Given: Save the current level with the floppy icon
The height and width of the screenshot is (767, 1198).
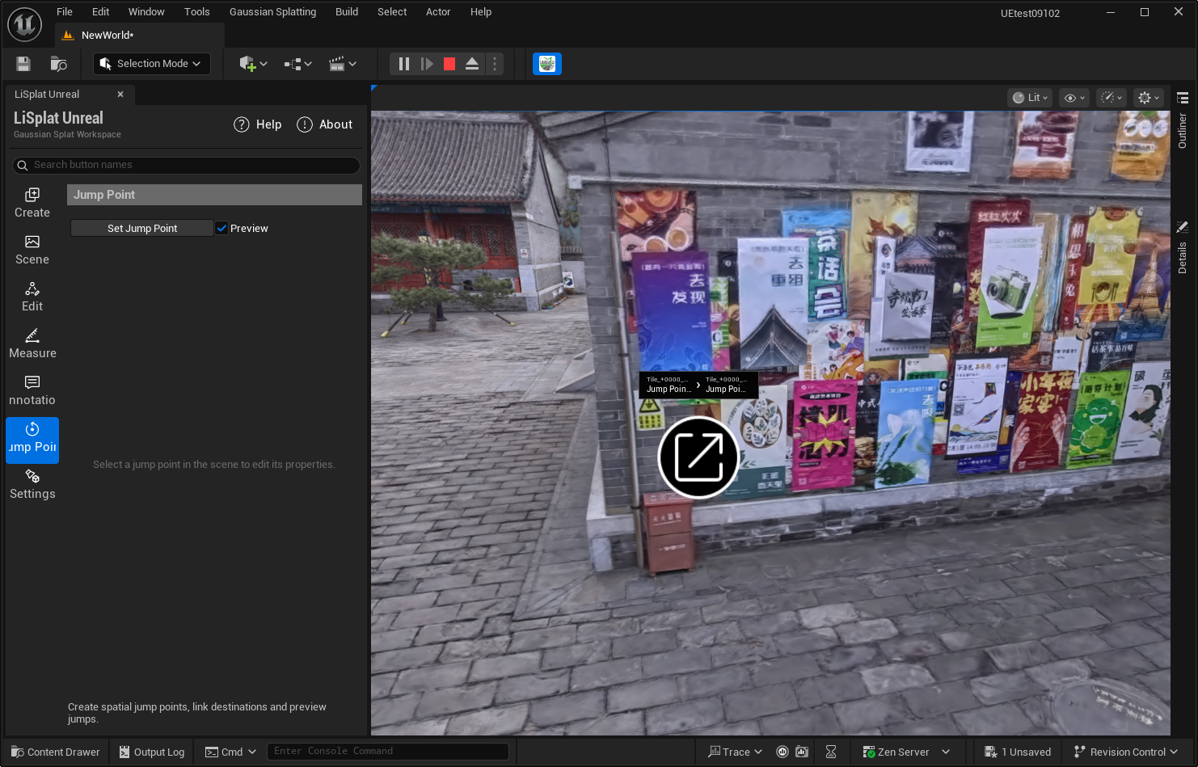Looking at the screenshot, I should point(23,64).
